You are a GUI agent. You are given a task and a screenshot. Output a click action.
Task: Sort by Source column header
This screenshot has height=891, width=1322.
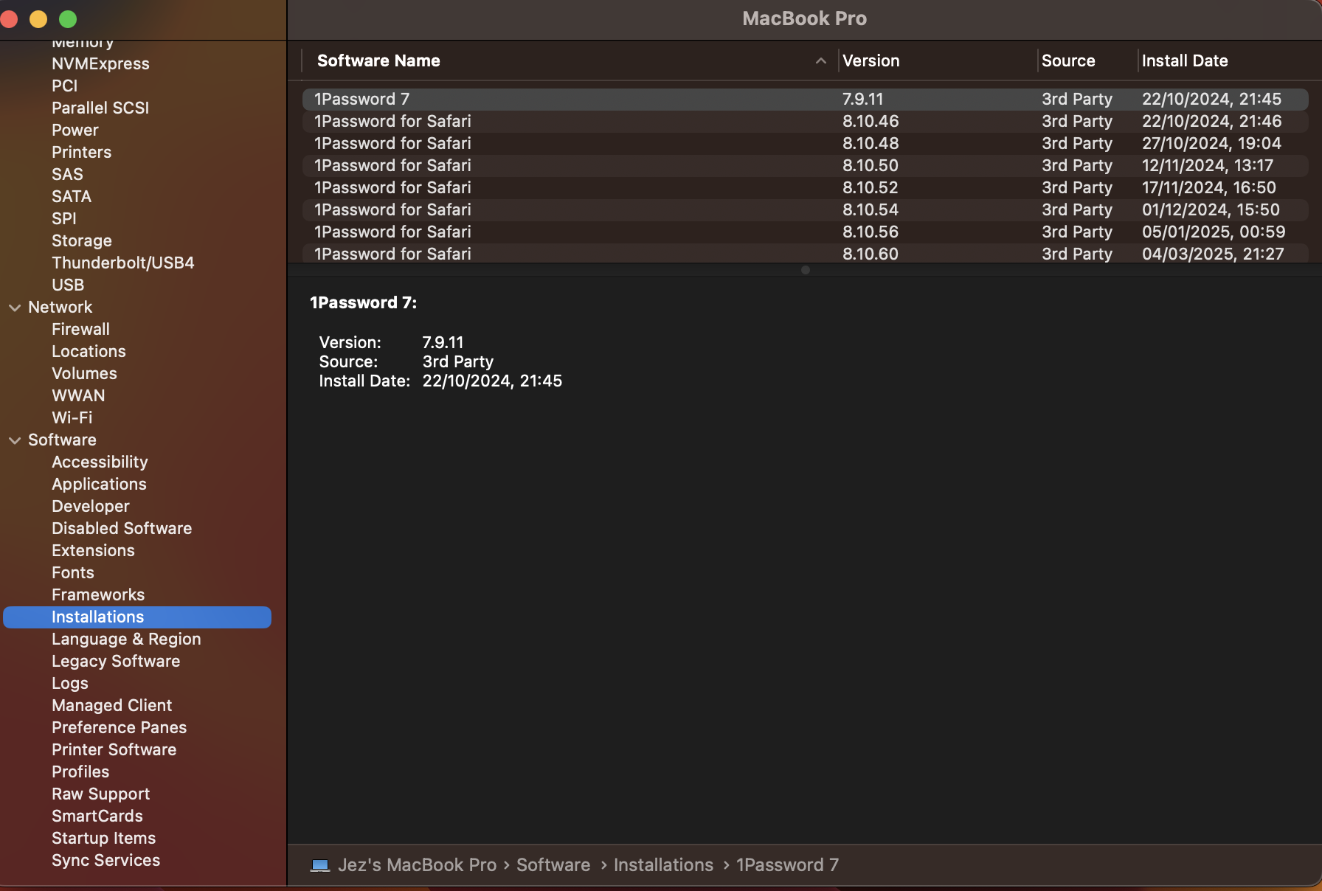1068,61
